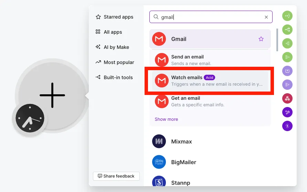Open the Starred apps category
Screen dimensions: 307x192
coord(115,17)
